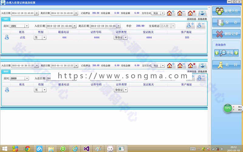
Task: Open on-screen keyboard icon in system tray
Action: [x=193, y=149]
